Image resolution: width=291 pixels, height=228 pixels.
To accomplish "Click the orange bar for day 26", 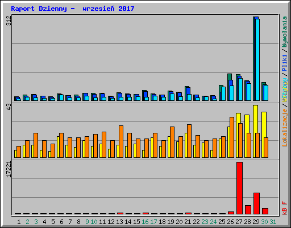I will [232, 137].
